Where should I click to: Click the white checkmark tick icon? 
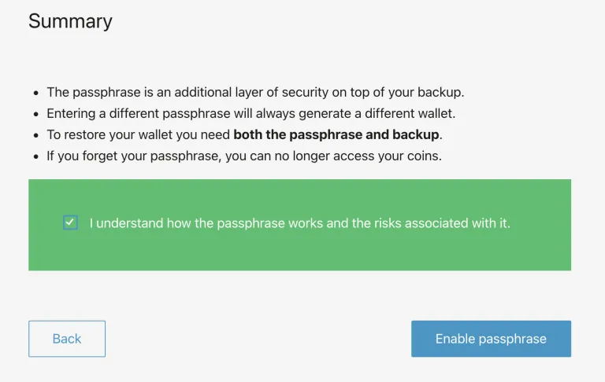70,223
